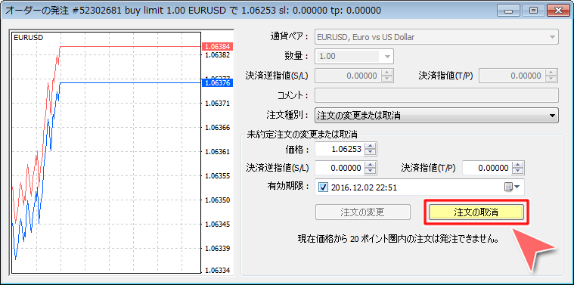
Task: Close the order window
Action: (558, 11)
